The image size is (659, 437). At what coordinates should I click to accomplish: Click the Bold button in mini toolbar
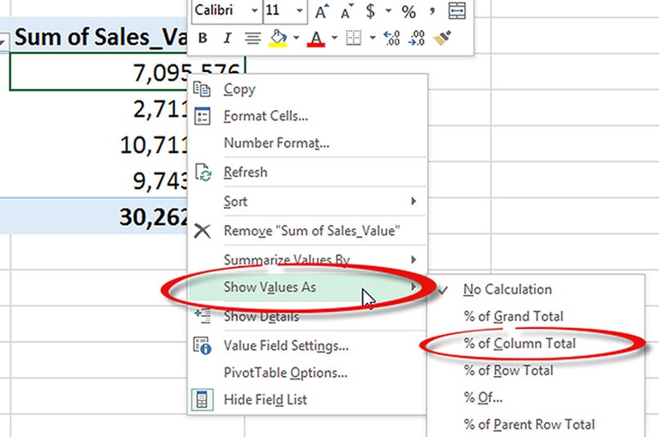(x=203, y=39)
